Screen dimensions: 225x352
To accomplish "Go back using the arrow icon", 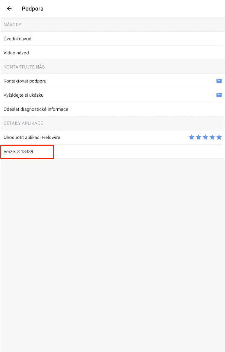I will coord(9,9).
